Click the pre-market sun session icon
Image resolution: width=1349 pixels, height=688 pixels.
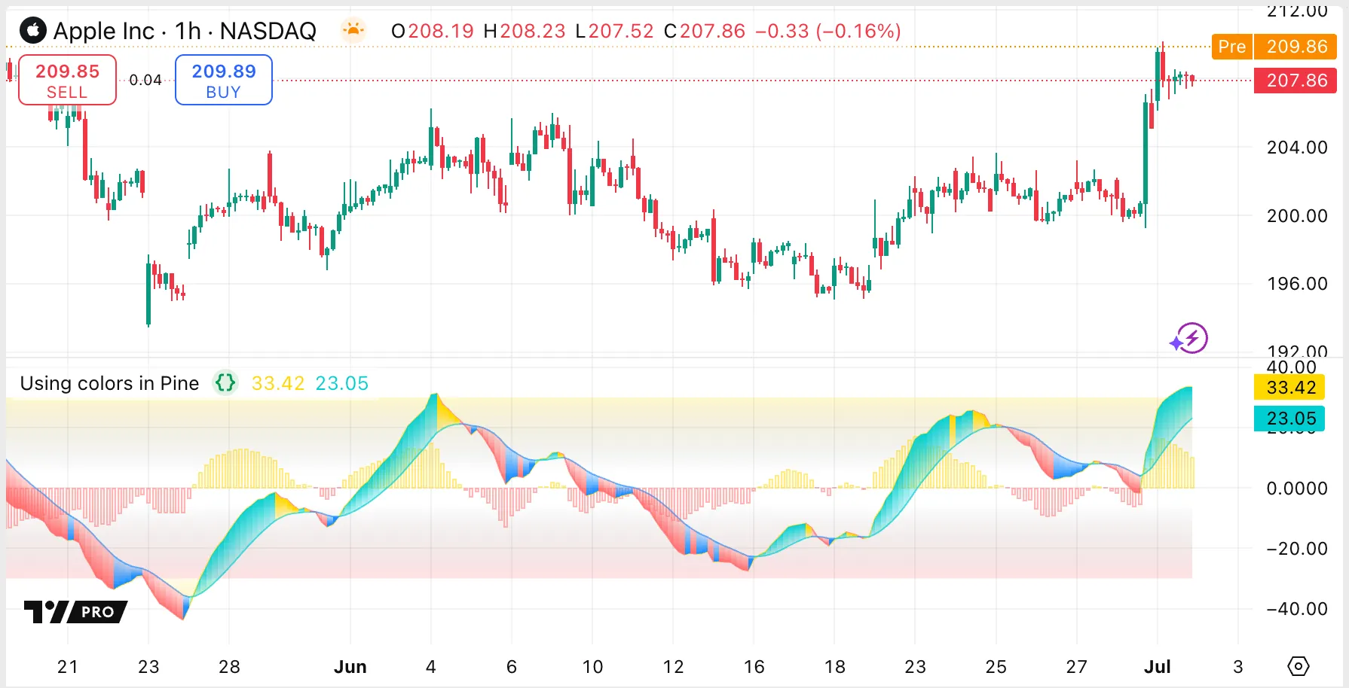(x=353, y=30)
